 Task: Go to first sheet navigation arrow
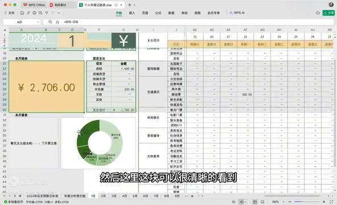[5, 196]
